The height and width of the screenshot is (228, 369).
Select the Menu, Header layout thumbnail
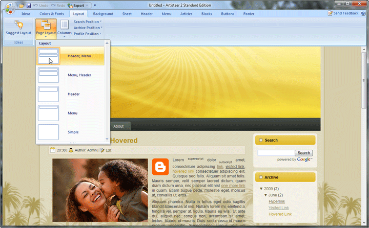pyautogui.click(x=49, y=75)
